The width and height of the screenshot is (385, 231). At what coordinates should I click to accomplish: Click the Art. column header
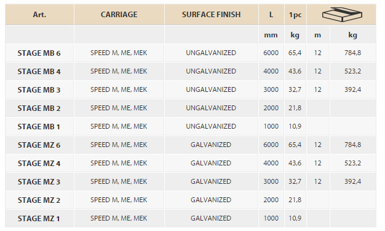tap(39, 15)
